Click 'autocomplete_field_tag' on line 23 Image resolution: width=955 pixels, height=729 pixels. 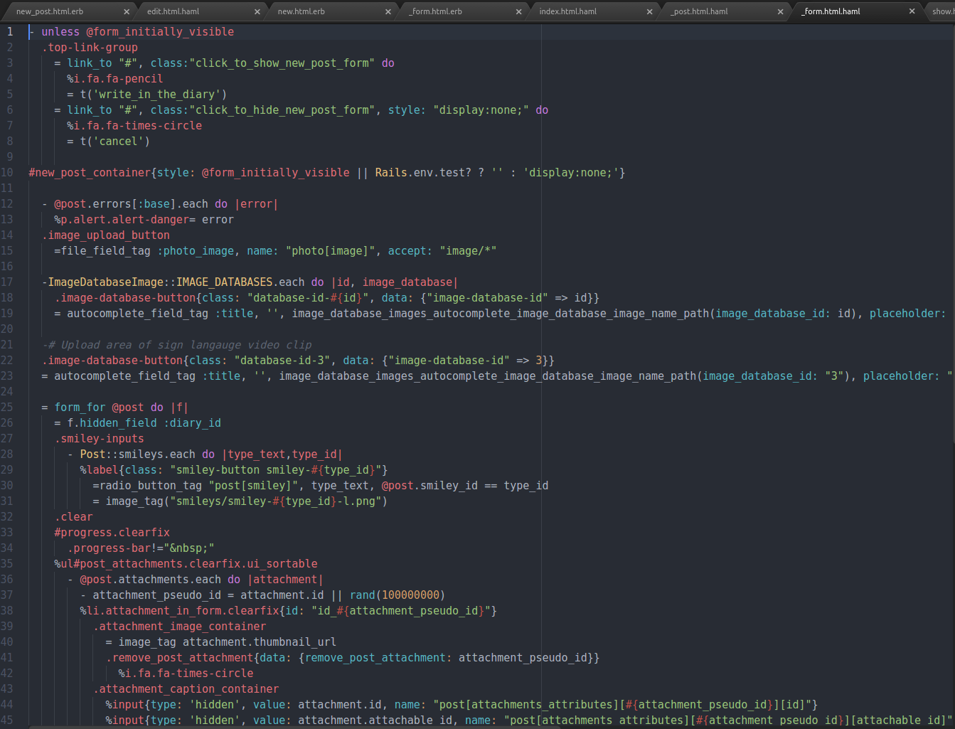[x=125, y=376]
